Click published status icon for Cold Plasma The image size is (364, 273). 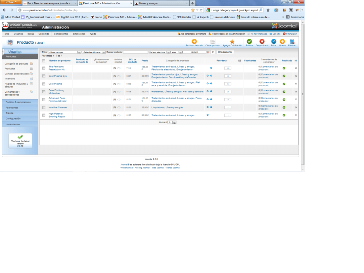(x=284, y=84)
